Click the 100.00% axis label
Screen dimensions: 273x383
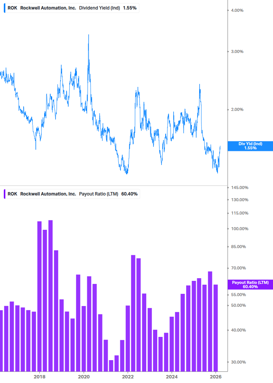coord(239,229)
